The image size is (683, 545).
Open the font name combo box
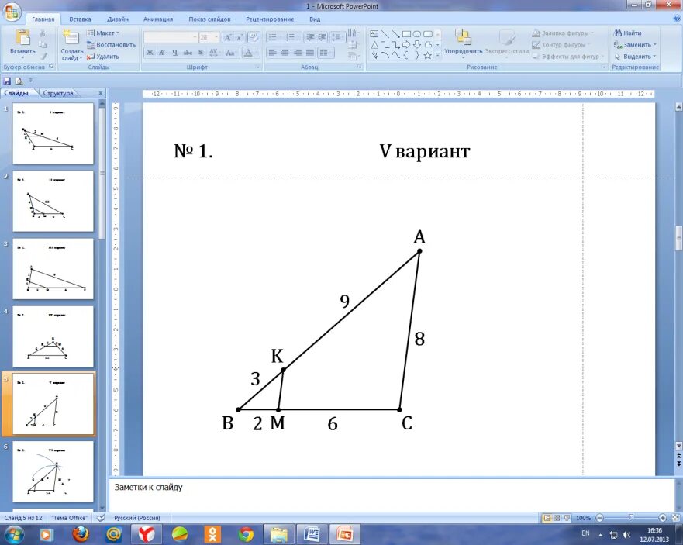(x=171, y=37)
